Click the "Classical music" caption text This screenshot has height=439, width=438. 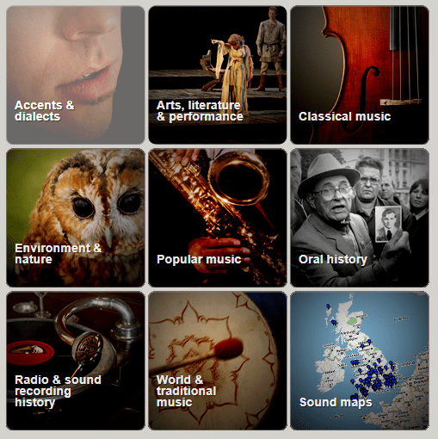click(344, 116)
